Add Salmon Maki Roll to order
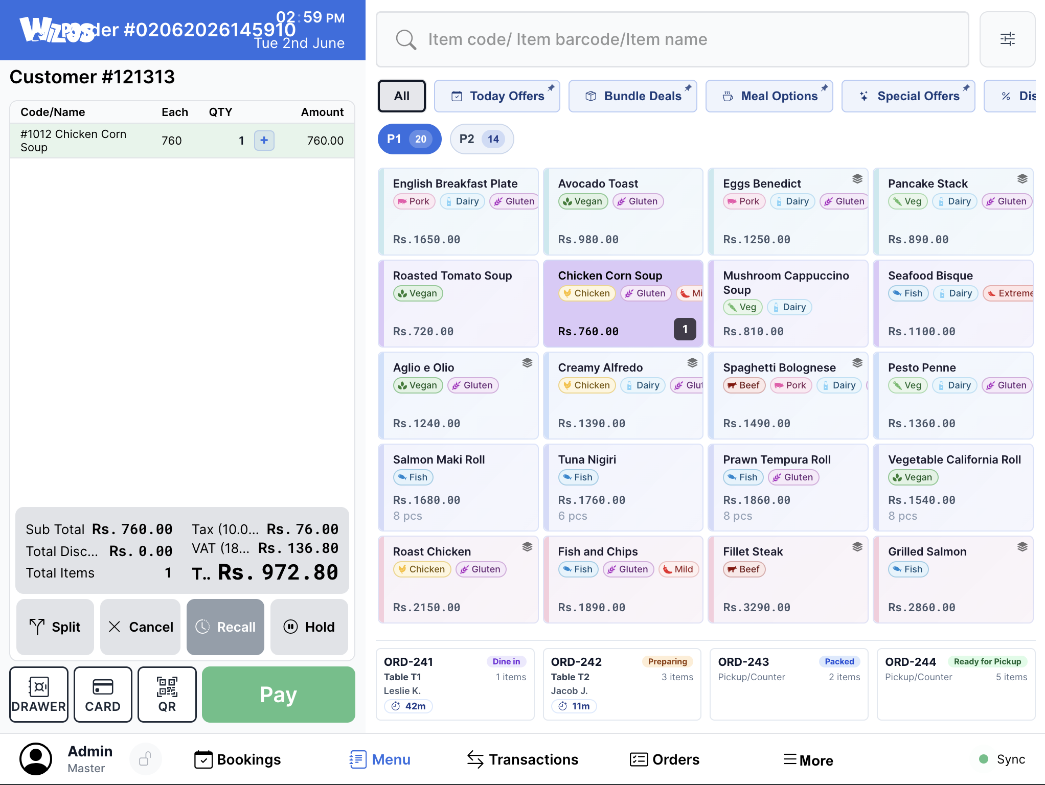This screenshot has width=1045, height=785. (x=459, y=488)
